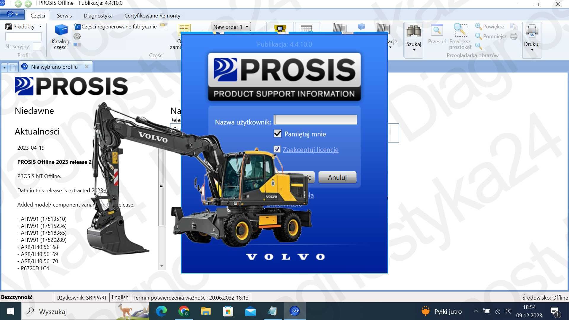
Task: Click Środowisko: Offline status text
Action: 545,297
